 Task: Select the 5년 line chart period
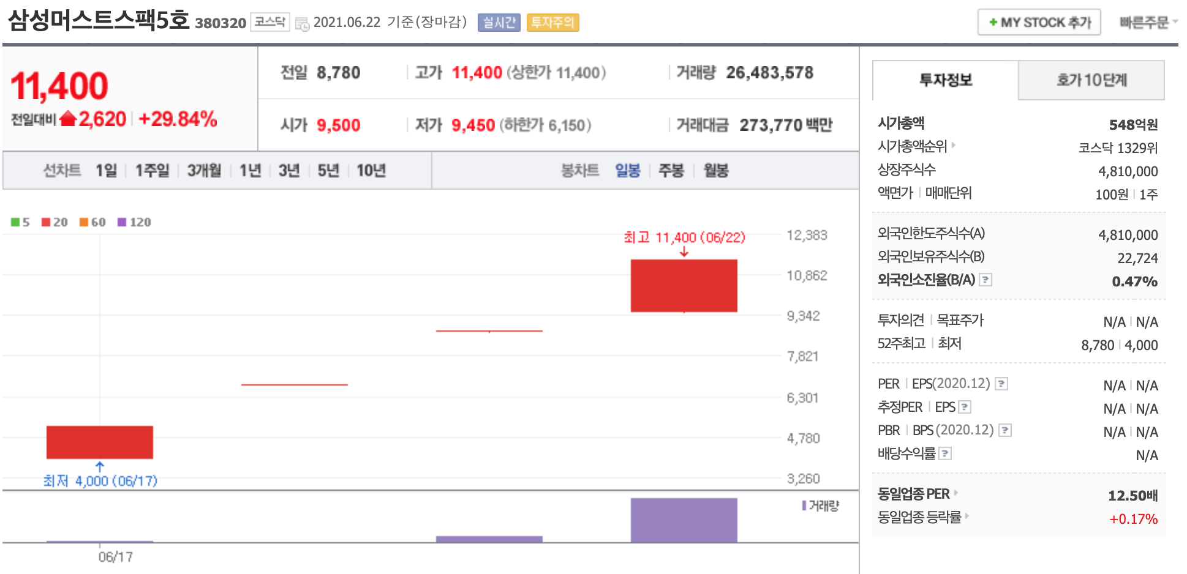[328, 170]
